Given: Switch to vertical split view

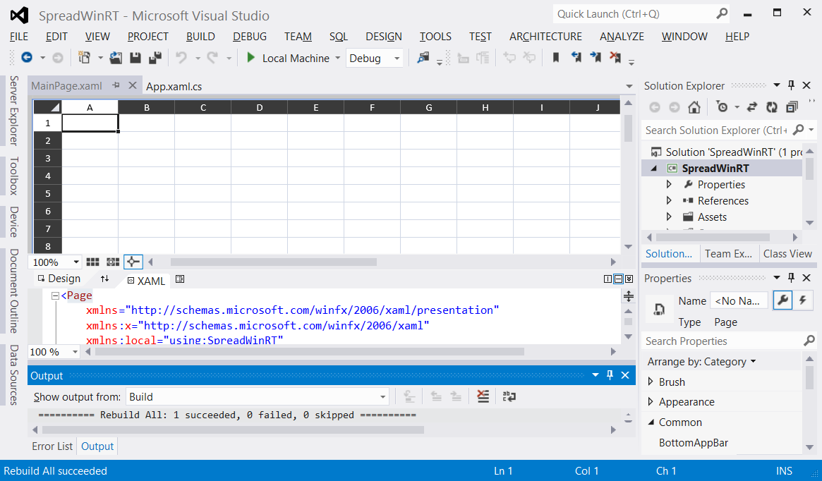Looking at the screenshot, I should pos(608,279).
